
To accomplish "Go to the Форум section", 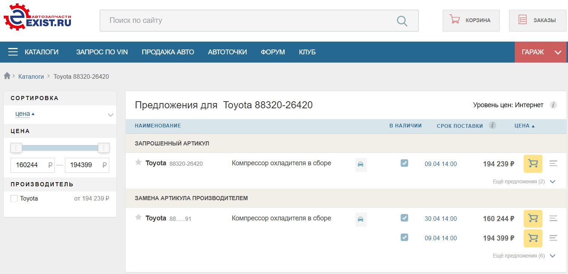I will tap(273, 52).
